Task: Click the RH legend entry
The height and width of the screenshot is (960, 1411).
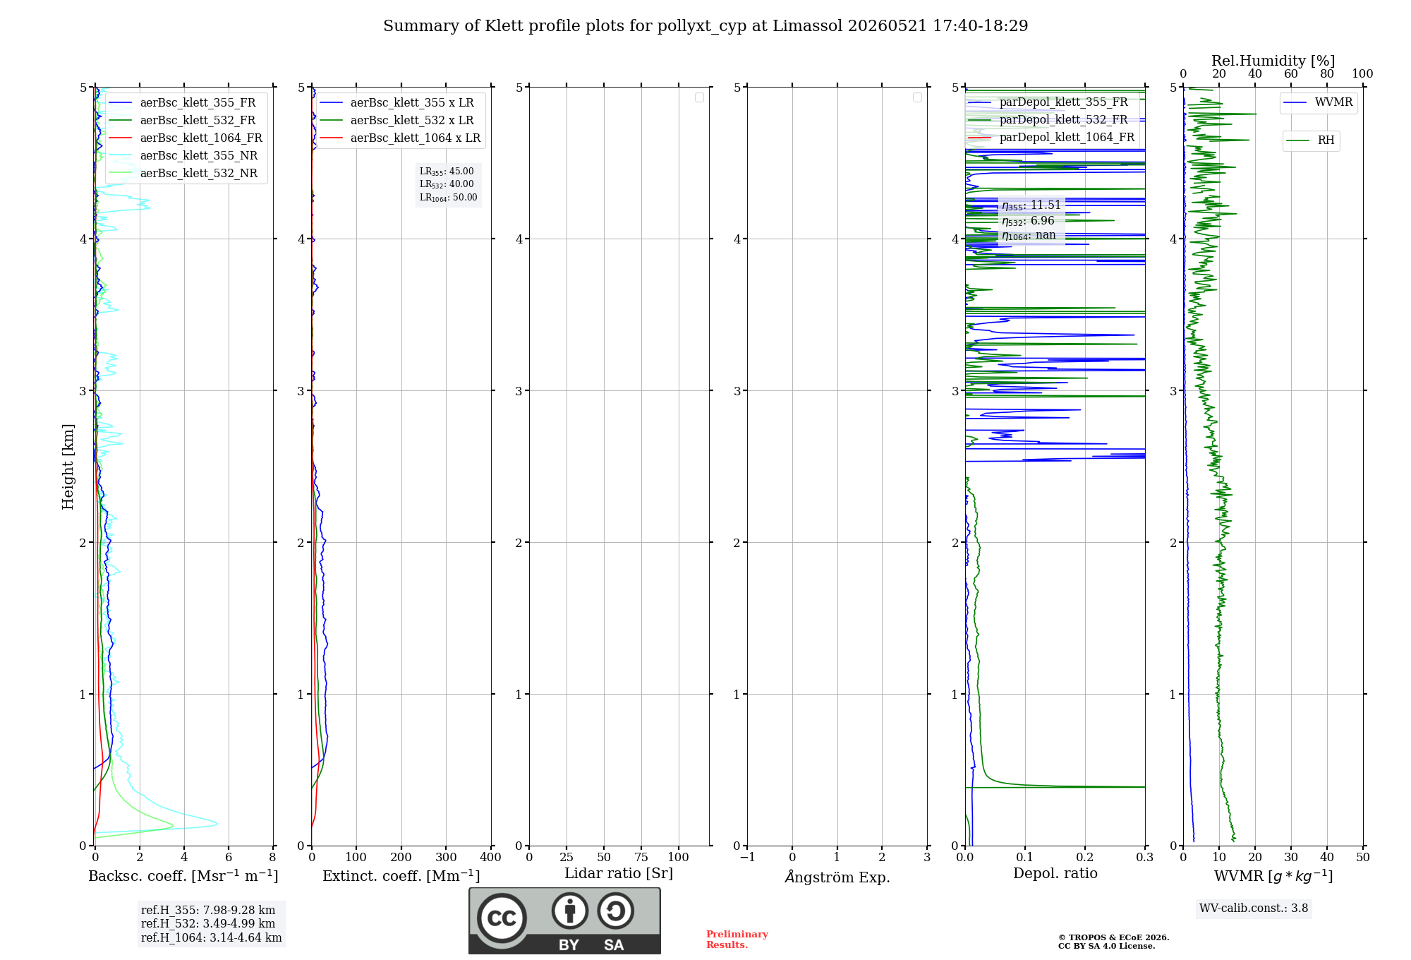Action: click(1311, 140)
